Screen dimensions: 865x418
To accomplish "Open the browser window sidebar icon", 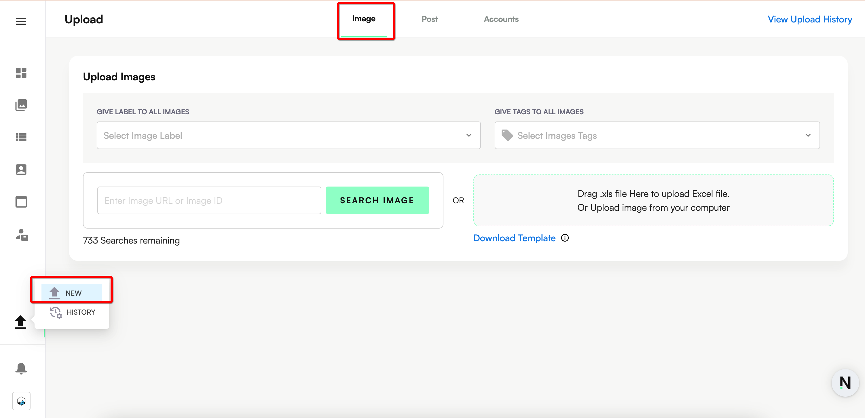I will click(21, 202).
